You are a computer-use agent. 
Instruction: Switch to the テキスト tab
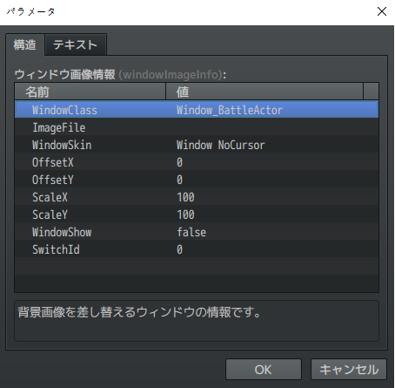point(76,44)
